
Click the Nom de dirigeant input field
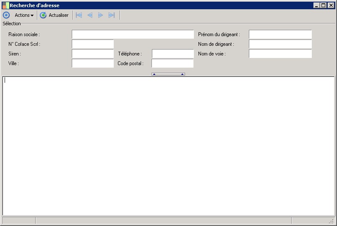point(280,44)
